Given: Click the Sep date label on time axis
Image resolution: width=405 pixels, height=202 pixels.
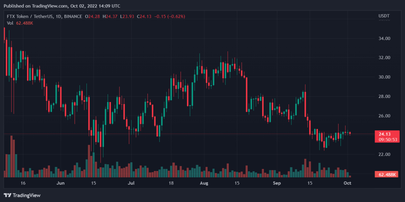Looking at the screenshot, I should tap(277, 183).
